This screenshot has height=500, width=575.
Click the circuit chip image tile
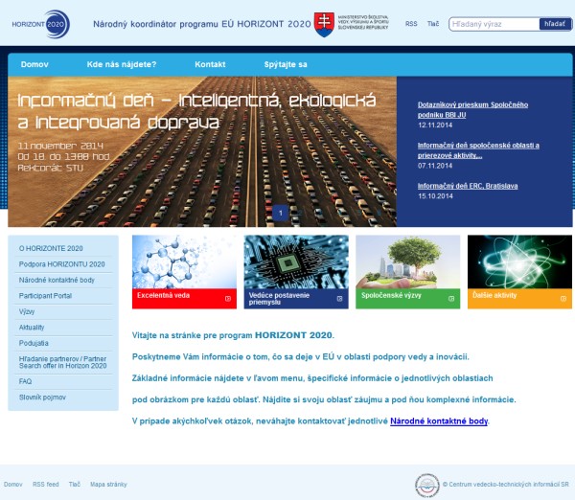pyautogui.click(x=296, y=261)
